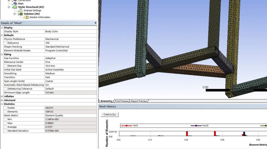
Task: Collapse the Static Structural (A5) tree node
Action: [x=9, y=7]
